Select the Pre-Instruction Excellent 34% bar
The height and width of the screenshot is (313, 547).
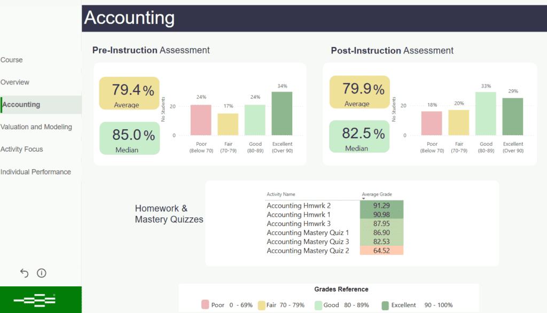(282, 113)
